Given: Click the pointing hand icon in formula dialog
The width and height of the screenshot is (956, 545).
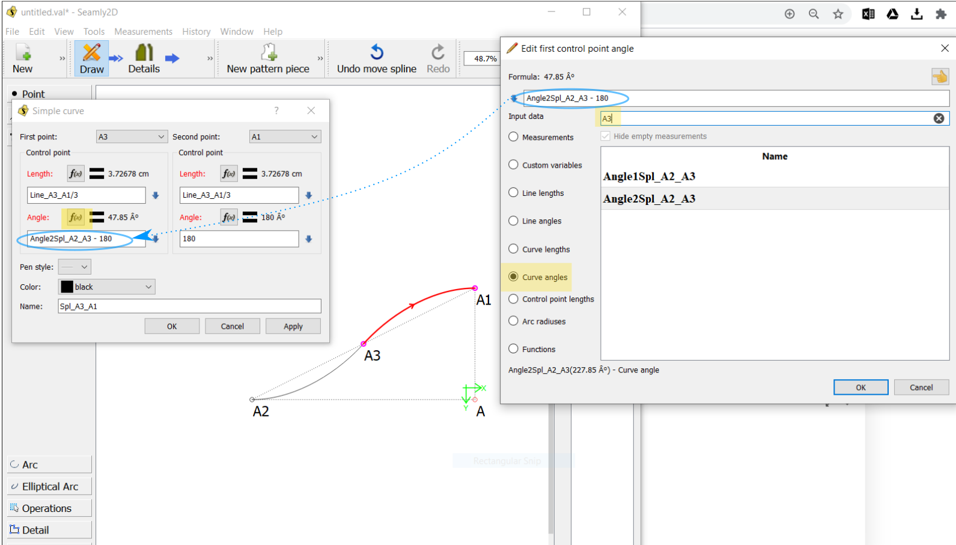Looking at the screenshot, I should (940, 77).
